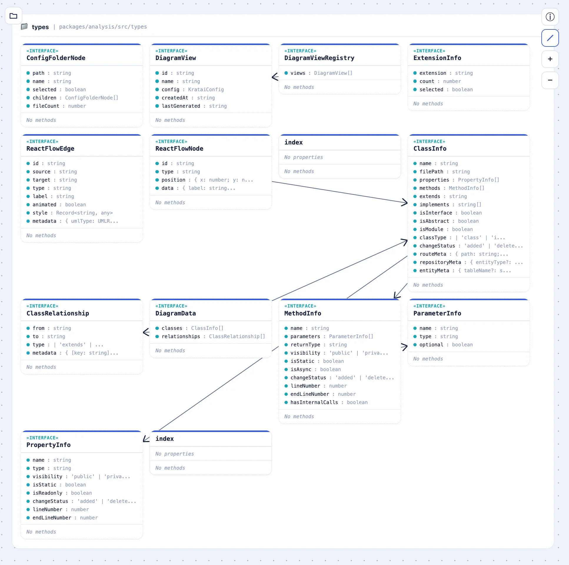Select the MethodInfo interface title
Screen dimensions: 569x565
click(303, 313)
